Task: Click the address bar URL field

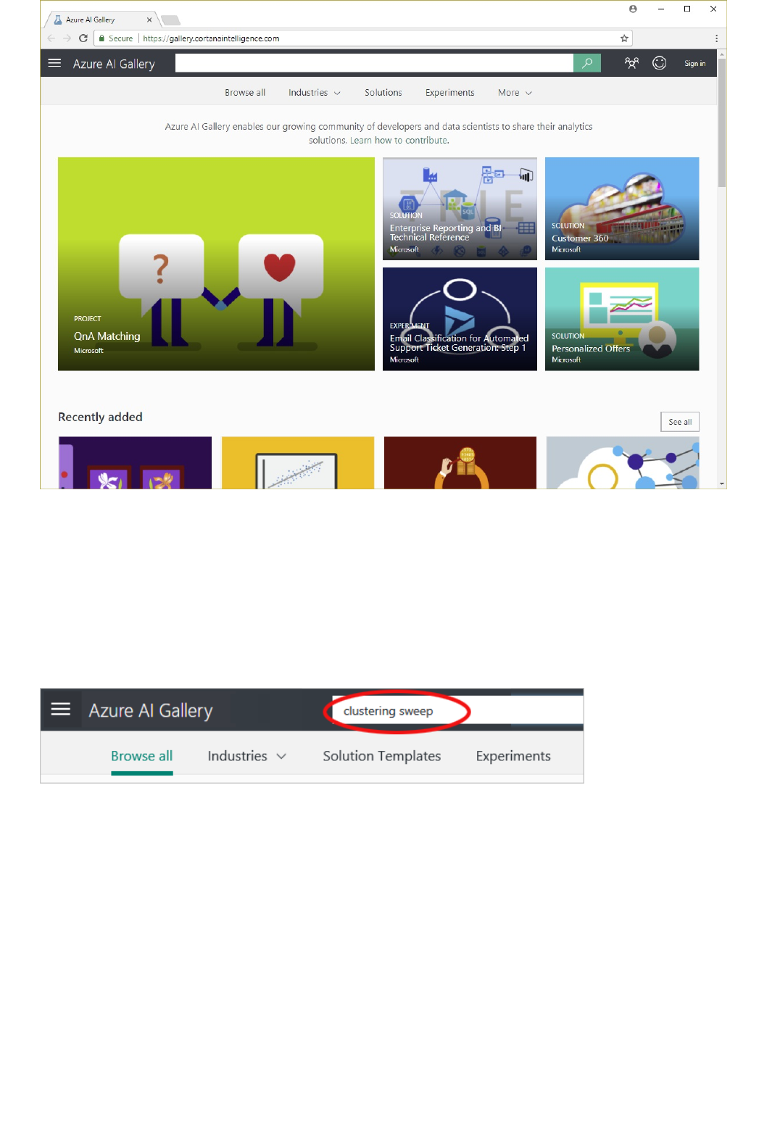Action: (362, 38)
